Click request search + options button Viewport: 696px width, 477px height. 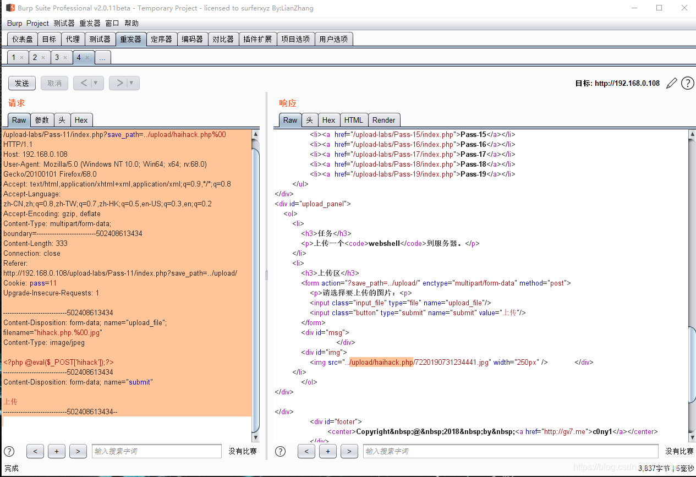(x=56, y=451)
